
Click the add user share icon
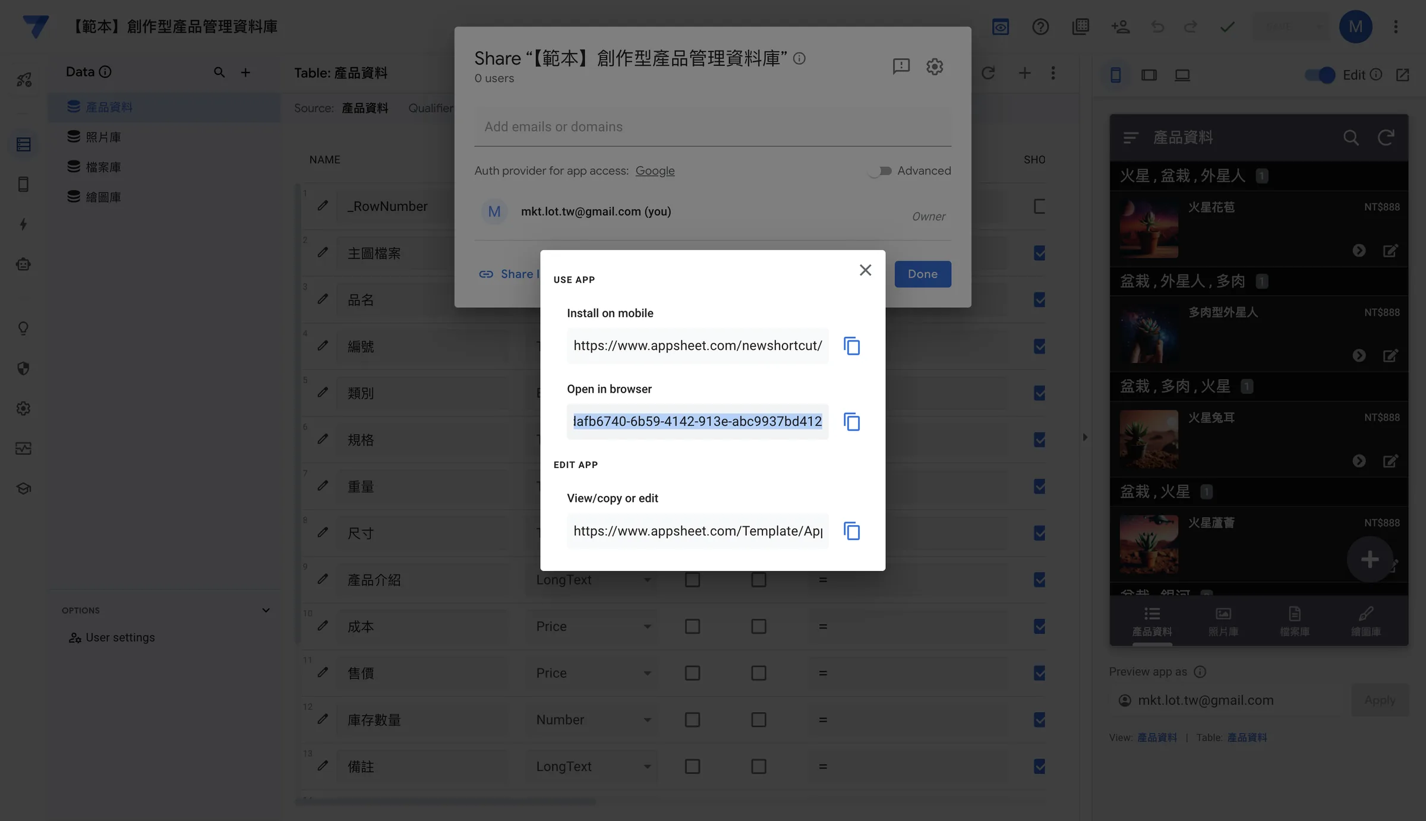pyautogui.click(x=1120, y=27)
